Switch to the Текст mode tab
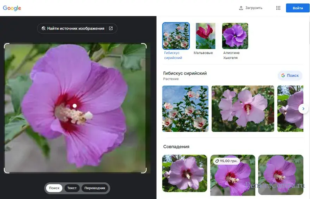Viewport: 310px width, 199px height. pyautogui.click(x=72, y=188)
